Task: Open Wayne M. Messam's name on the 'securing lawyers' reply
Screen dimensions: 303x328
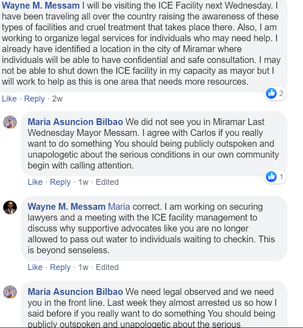Action: (x=67, y=207)
